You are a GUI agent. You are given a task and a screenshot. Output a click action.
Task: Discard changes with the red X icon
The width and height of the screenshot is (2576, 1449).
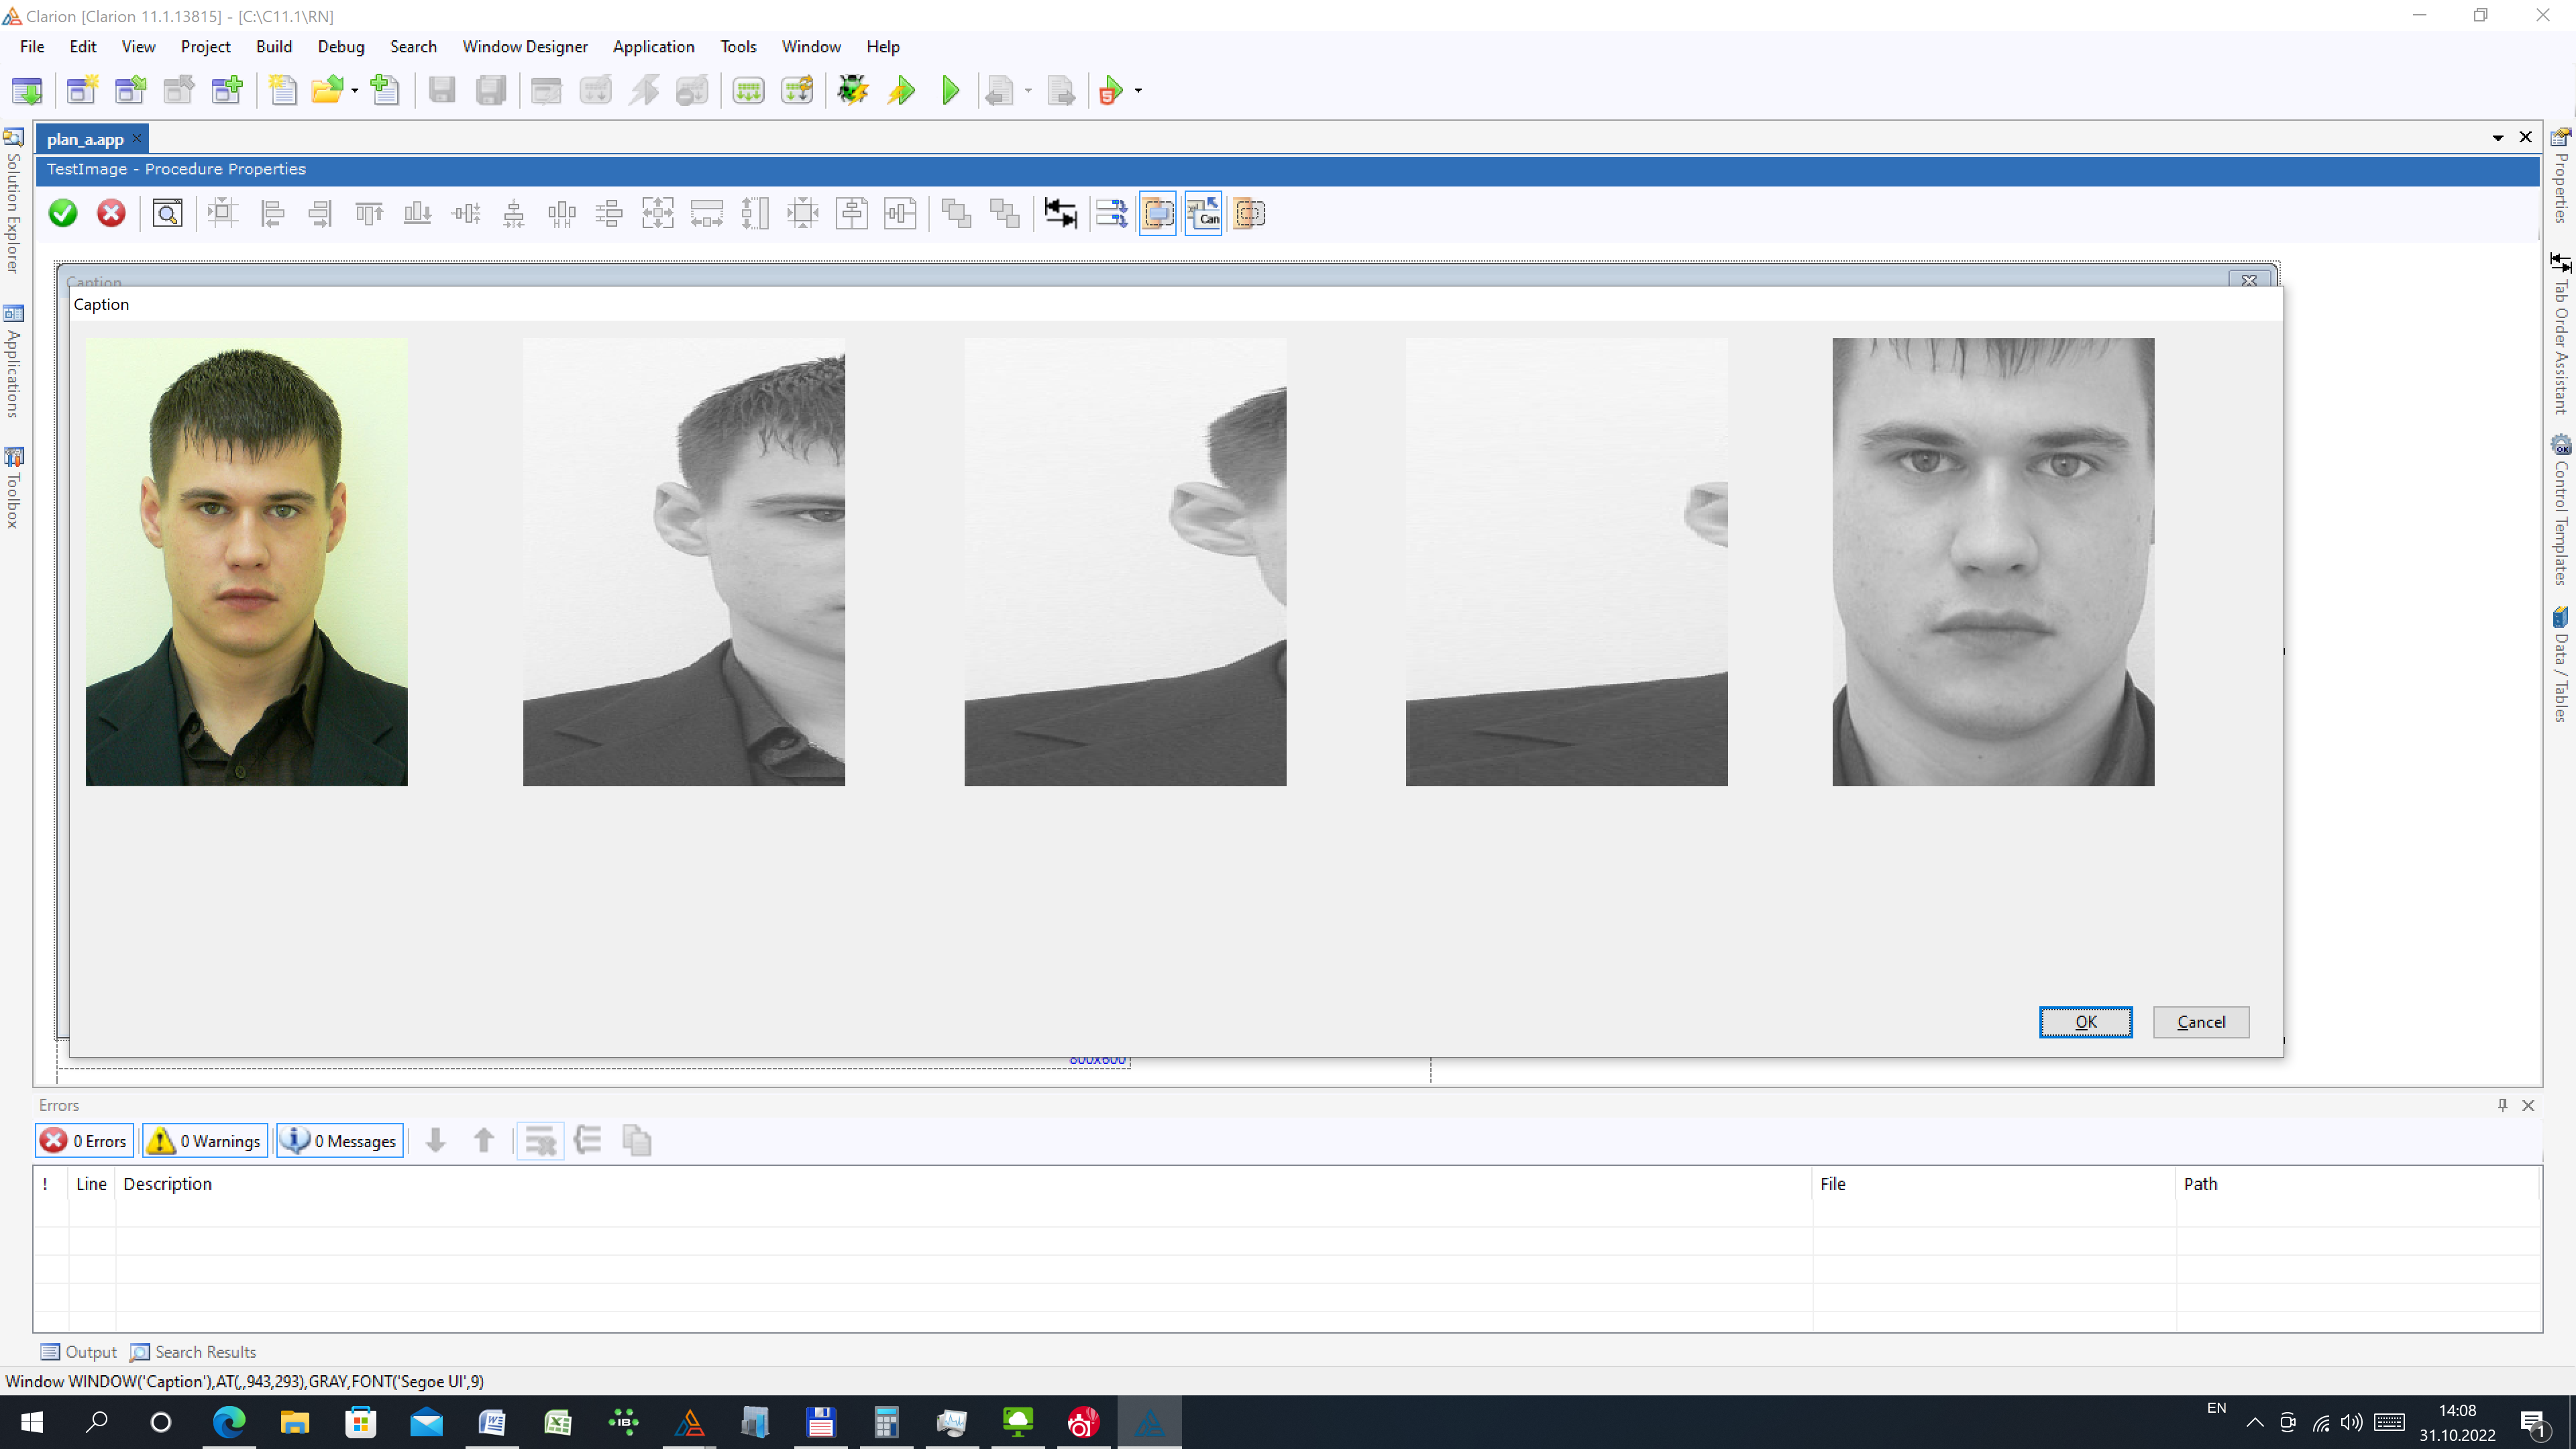(111, 213)
